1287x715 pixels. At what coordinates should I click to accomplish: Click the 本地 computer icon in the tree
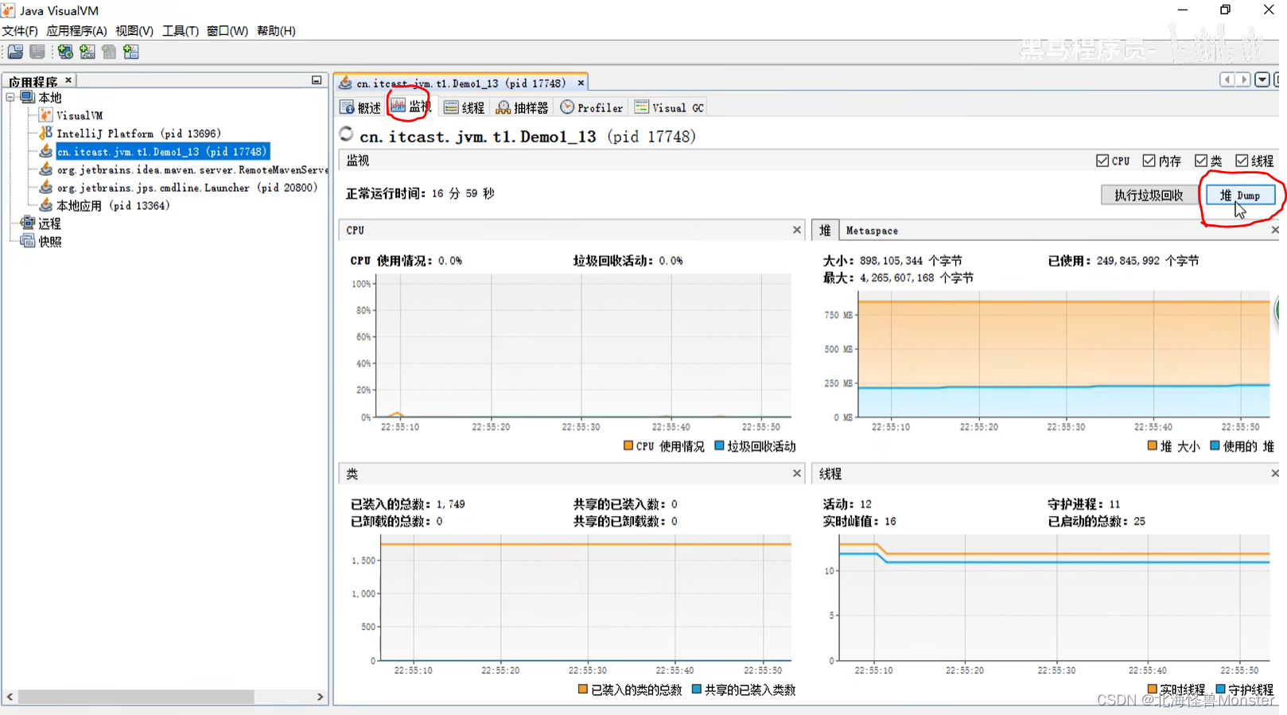coord(28,97)
